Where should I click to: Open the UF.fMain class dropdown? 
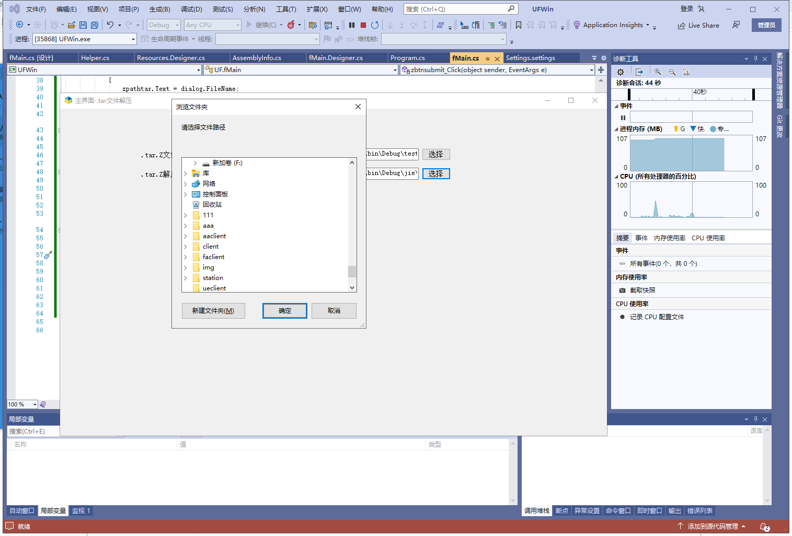click(301, 69)
